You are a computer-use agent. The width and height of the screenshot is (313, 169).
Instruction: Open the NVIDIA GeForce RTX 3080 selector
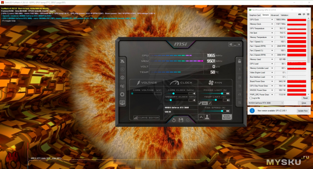click(266, 103)
